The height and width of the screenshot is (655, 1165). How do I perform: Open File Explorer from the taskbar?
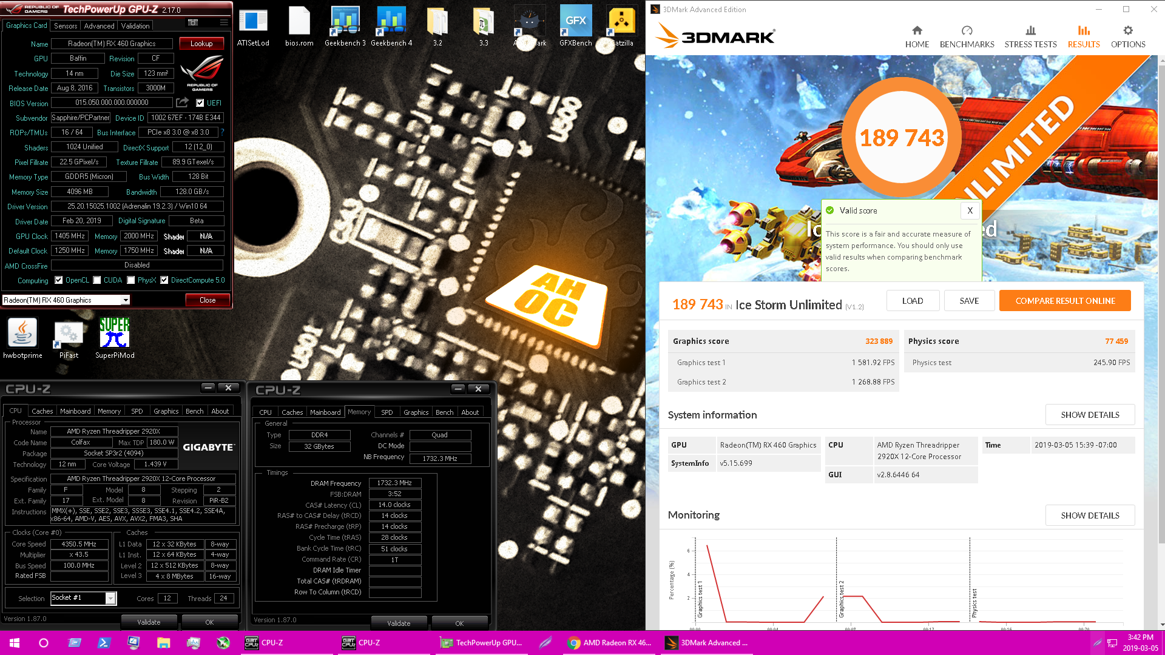[x=163, y=643]
